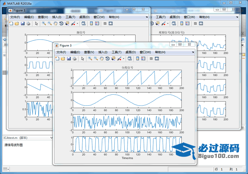The image size is (248, 174).
Task: Open 编辑(E) menu in Figure 1
Action: click(x=29, y=17)
